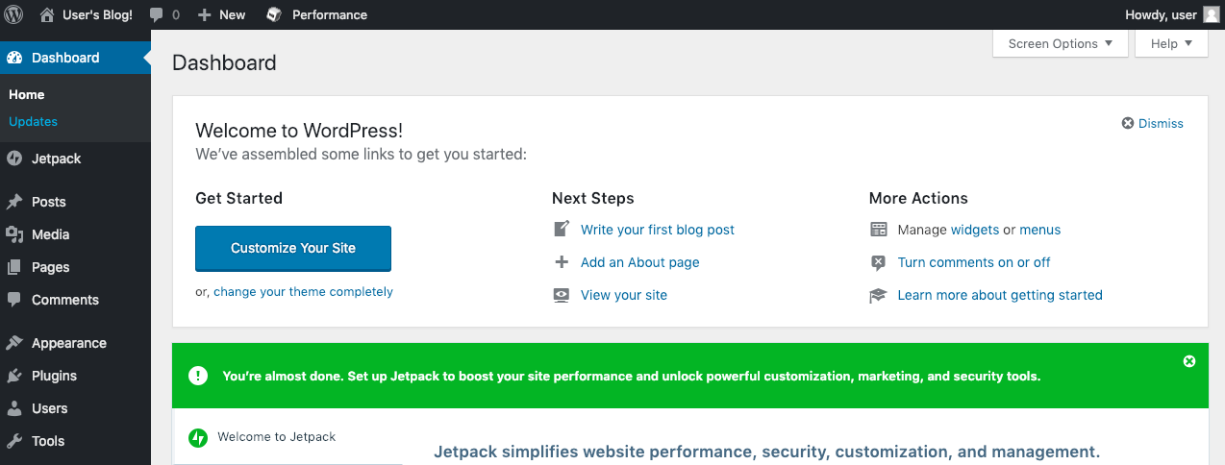The image size is (1225, 465).
Task: Click the Comments speech bubble icon in the sidebar
Action: coord(14,300)
